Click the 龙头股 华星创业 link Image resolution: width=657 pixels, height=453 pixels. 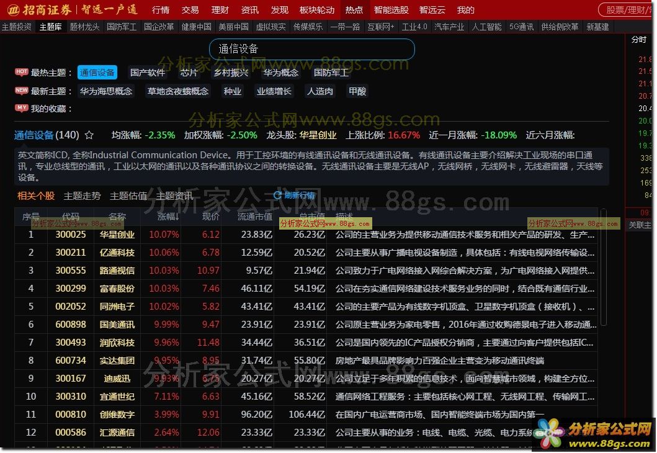[x=318, y=135]
